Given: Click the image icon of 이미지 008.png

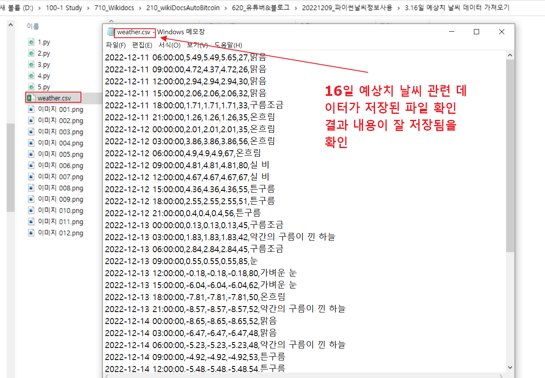Looking at the screenshot, I should [31, 188].
